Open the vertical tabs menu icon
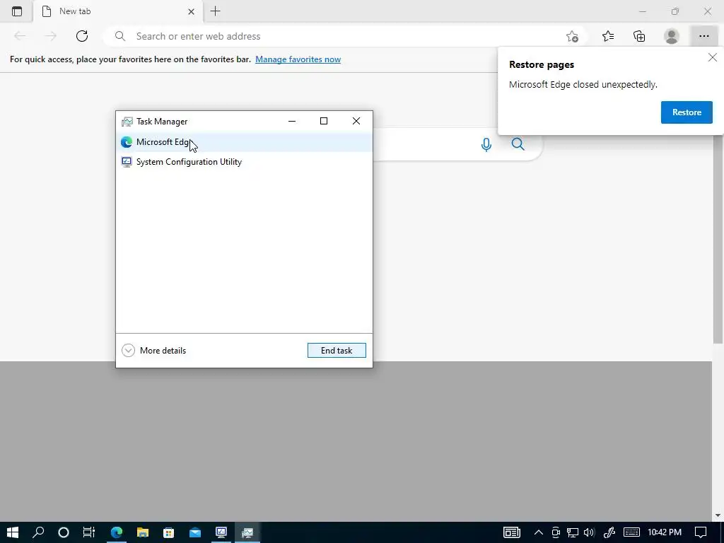Image resolution: width=724 pixels, height=543 pixels. tap(17, 11)
